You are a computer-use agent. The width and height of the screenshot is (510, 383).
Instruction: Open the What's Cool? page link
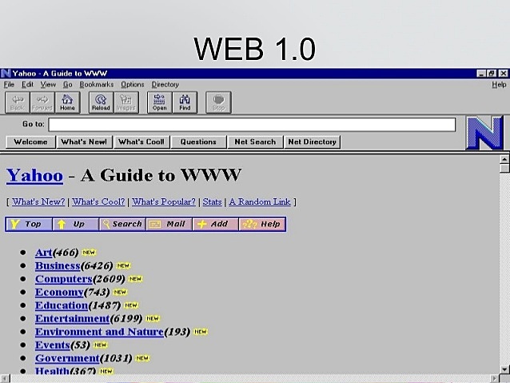tap(98, 201)
